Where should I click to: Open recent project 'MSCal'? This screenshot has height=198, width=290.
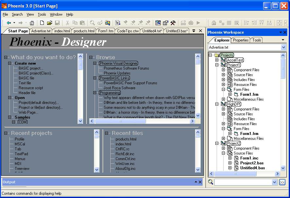coord(20,144)
